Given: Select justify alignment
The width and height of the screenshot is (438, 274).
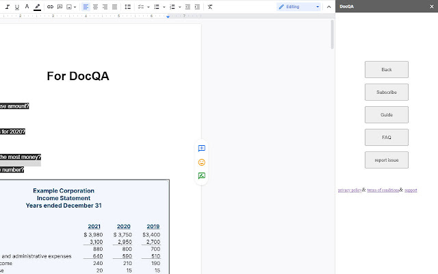Looking at the screenshot, I should point(114,7).
